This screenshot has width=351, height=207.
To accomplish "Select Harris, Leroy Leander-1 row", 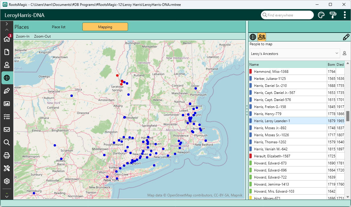I will pos(296,121).
